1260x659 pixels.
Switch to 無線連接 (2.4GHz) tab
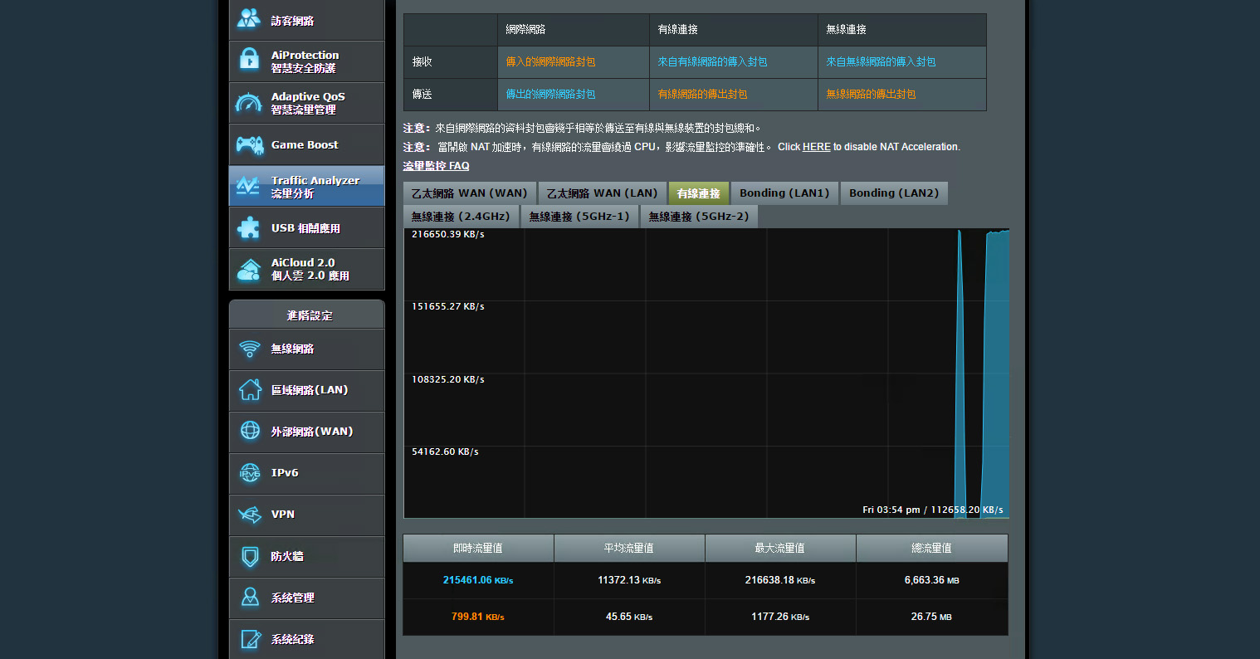[x=461, y=217]
